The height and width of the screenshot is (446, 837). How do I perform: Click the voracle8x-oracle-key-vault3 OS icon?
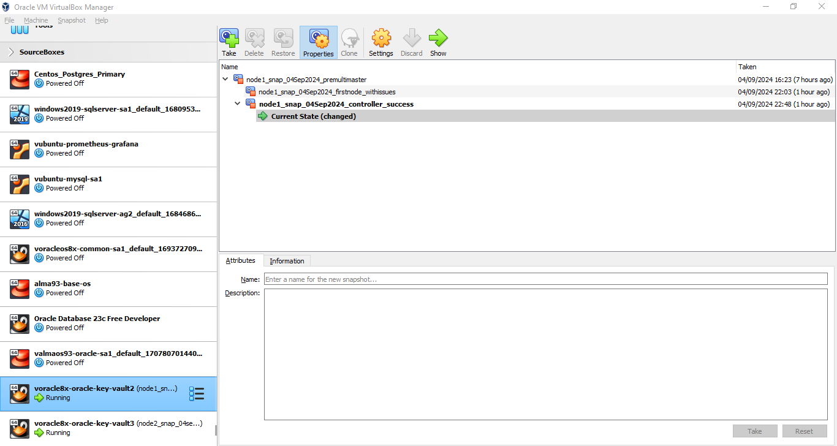[x=20, y=428]
